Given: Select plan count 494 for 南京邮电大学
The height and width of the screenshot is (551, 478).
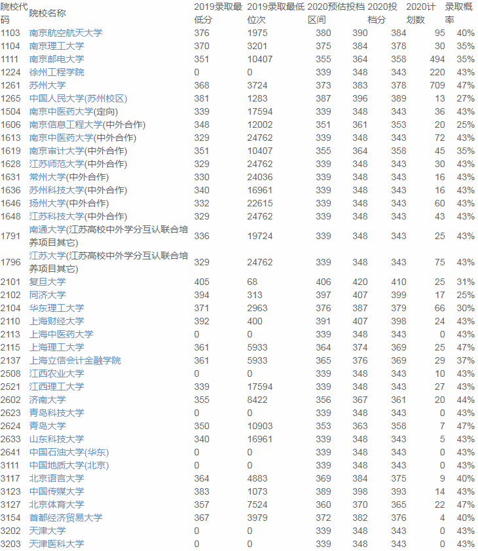Looking at the screenshot, I should (x=437, y=59).
